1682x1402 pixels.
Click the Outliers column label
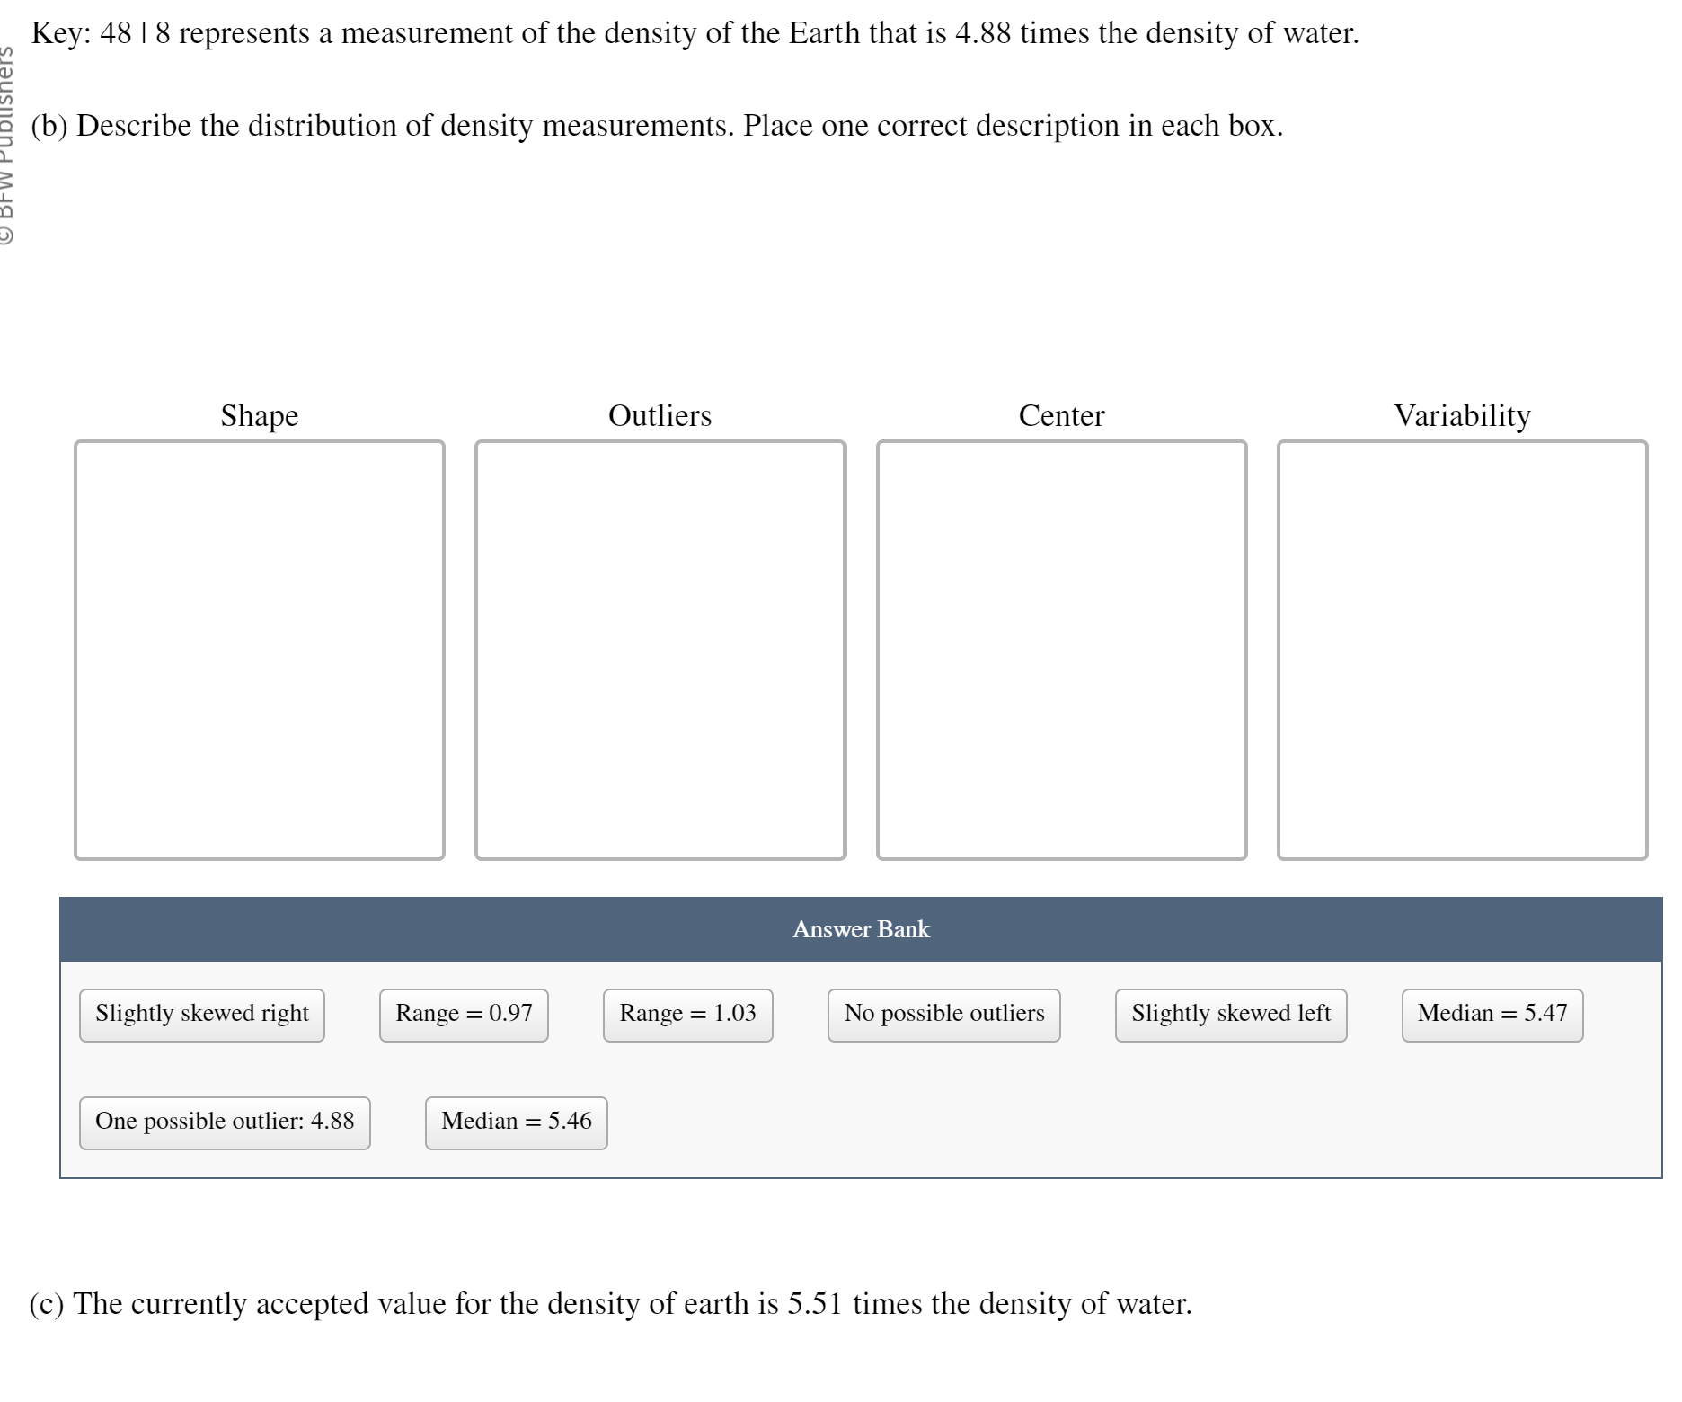coord(660,416)
